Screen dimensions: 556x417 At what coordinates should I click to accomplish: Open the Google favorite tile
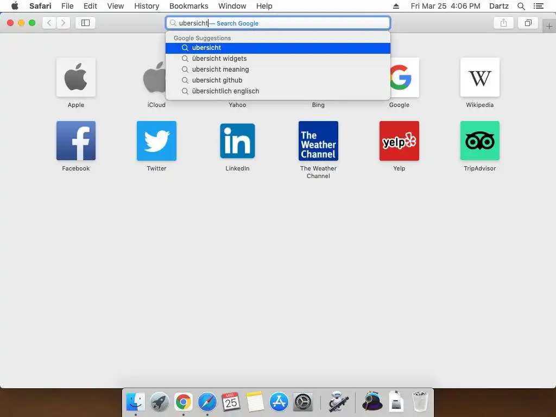tap(405, 77)
